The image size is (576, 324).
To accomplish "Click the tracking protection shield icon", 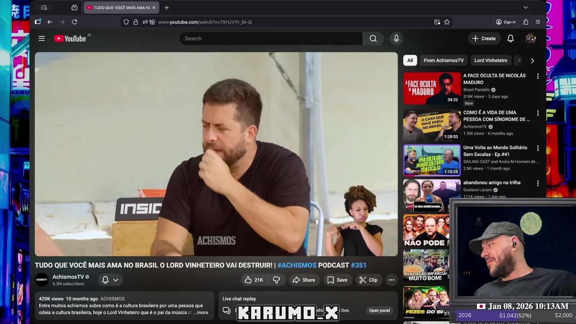I will pos(126,22).
